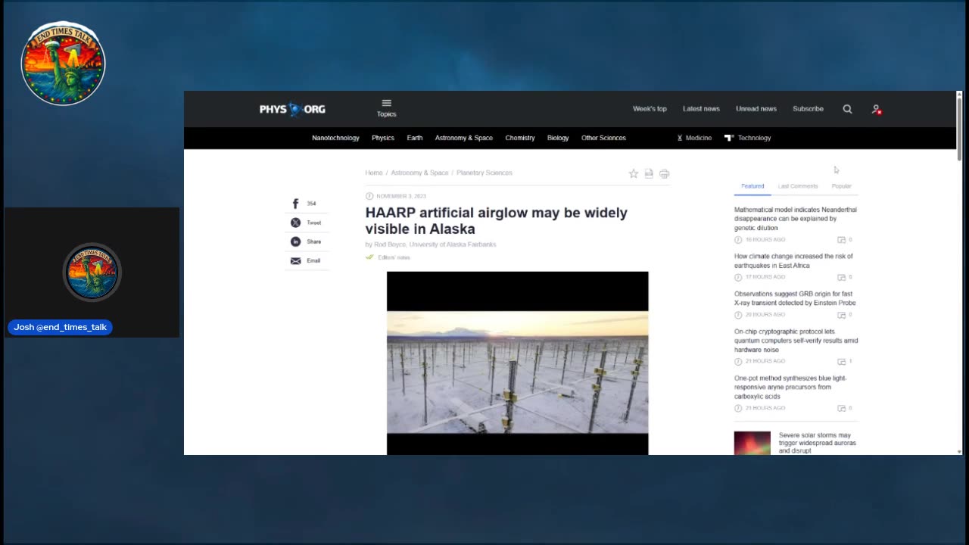Open comments icon for East Africa earthquakes article
The image size is (969, 545).
point(841,277)
